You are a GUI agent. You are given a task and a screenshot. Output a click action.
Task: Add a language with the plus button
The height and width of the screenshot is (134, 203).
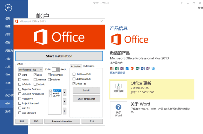64,111
